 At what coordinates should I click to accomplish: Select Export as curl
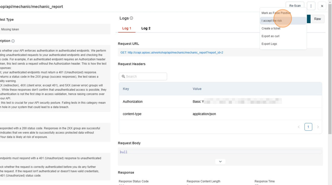pyautogui.click(x=270, y=36)
